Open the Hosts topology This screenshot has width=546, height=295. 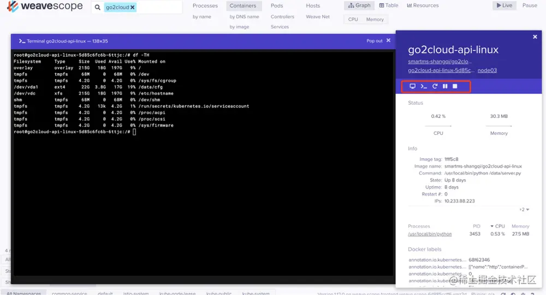[313, 6]
